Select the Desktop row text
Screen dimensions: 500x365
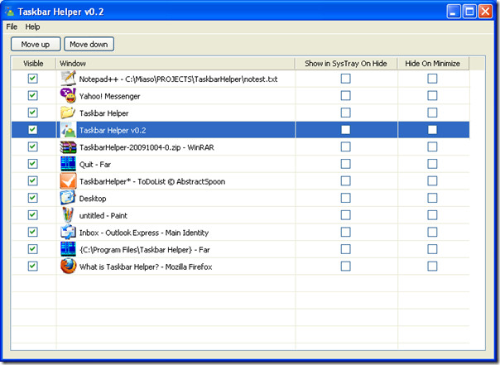click(x=93, y=199)
